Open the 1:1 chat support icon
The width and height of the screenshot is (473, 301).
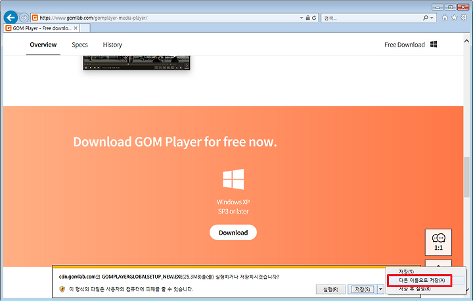(438, 242)
